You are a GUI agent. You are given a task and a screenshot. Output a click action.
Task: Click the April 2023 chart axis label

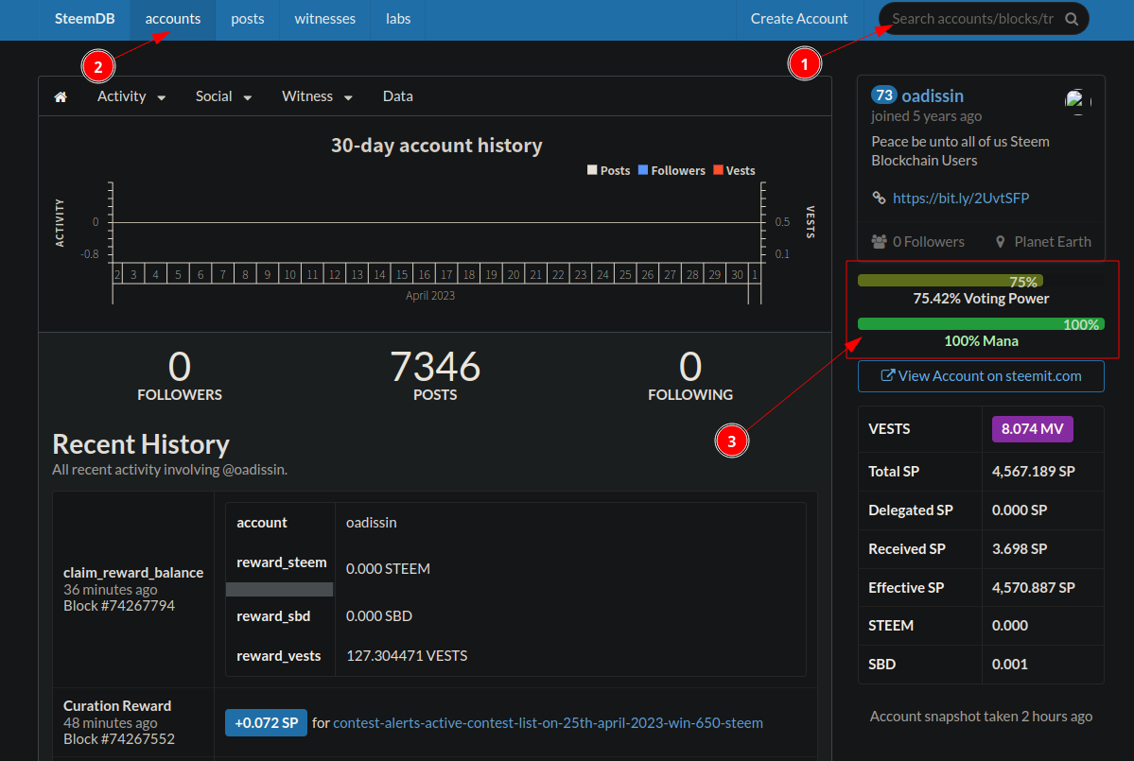(x=430, y=295)
